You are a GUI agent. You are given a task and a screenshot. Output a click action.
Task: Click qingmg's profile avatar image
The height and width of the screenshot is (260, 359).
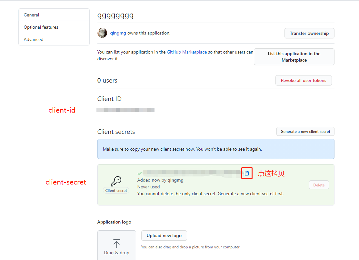point(102,33)
